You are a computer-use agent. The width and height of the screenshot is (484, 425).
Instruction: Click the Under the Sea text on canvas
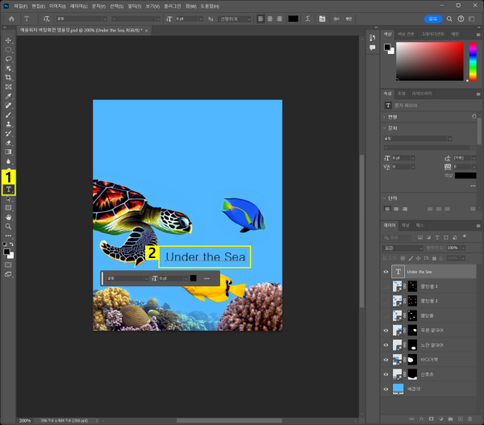(204, 257)
